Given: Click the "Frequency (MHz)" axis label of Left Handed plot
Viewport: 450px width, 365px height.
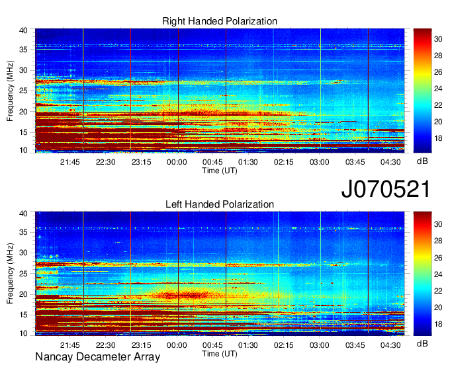Looking at the screenshot, I should point(10,274).
